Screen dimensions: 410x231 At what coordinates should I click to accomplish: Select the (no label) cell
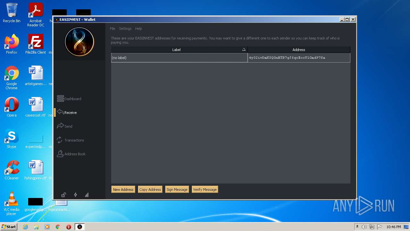[x=179, y=58]
